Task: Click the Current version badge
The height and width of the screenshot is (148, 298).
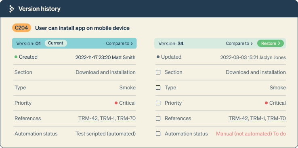Action: pyautogui.click(x=56, y=43)
